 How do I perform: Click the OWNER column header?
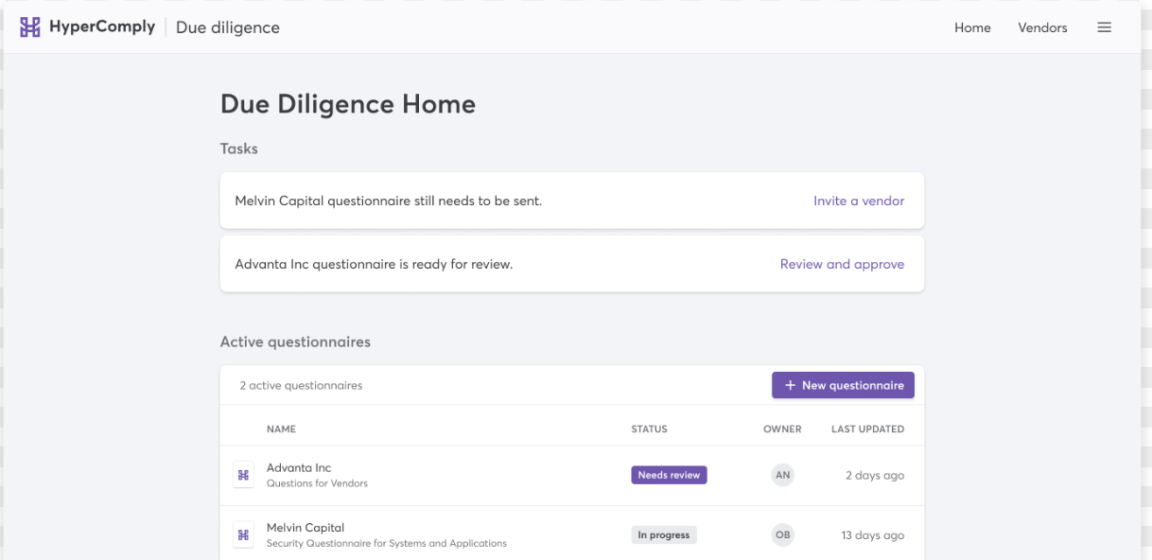click(x=782, y=429)
